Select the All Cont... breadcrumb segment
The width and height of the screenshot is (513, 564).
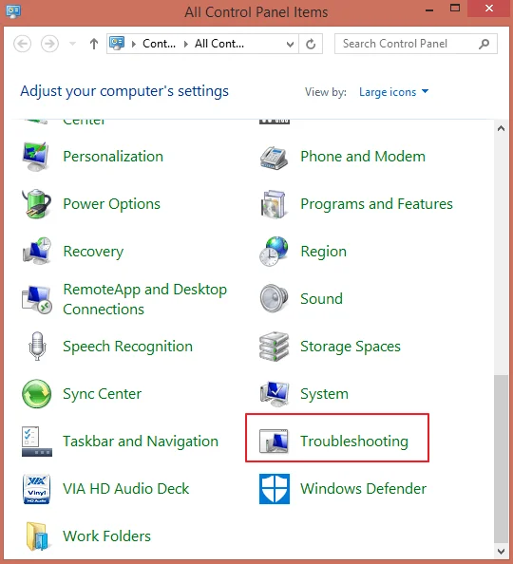[x=219, y=44]
